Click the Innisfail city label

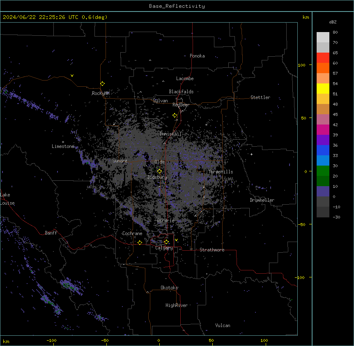(x=170, y=134)
